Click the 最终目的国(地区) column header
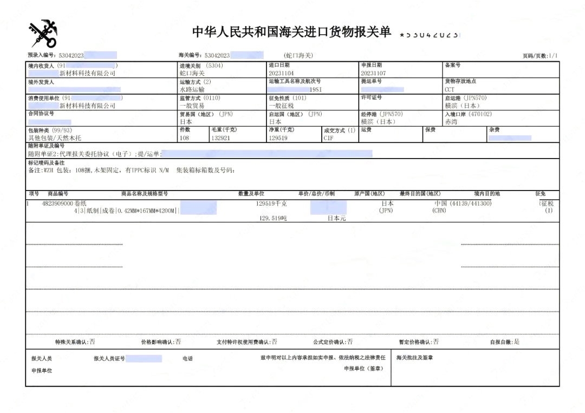Screen dimensions: 585x413 pos(420,194)
